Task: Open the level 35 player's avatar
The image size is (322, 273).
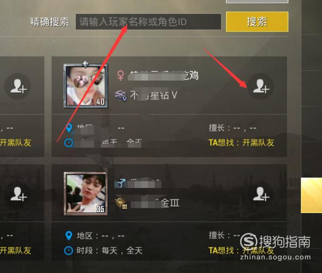Action: [x=86, y=193]
